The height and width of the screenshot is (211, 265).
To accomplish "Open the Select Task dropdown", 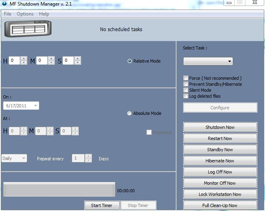I will pyautogui.click(x=208, y=61).
